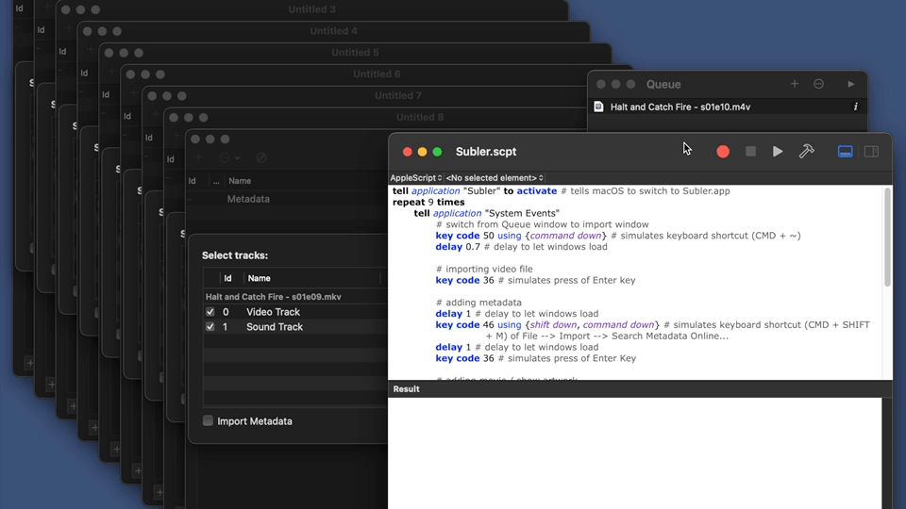Select Halt and Catch Fire s01e10.m4v queue item
The image size is (906, 509).
727,107
